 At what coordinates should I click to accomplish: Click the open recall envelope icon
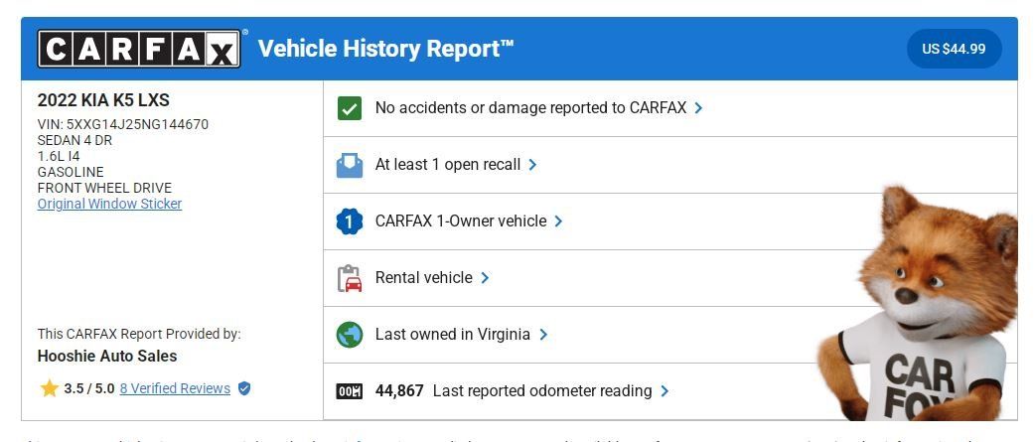tap(350, 165)
